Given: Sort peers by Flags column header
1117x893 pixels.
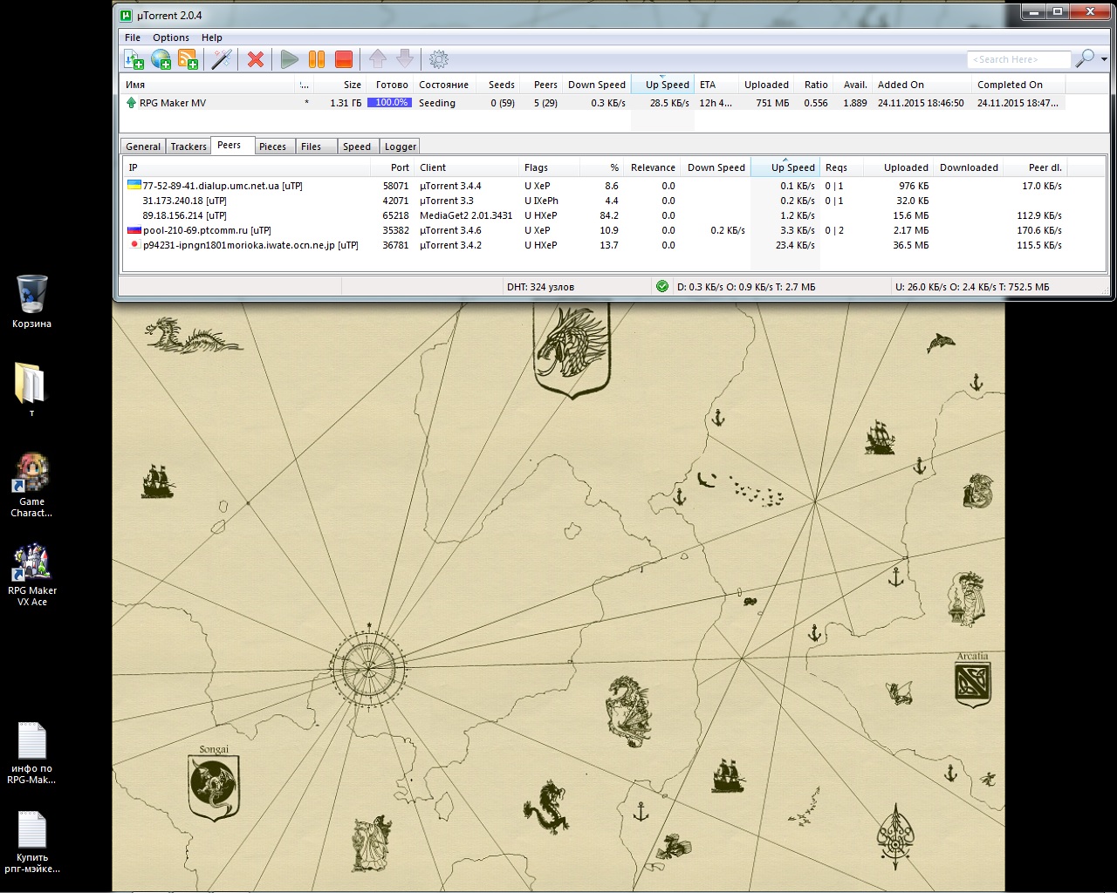Looking at the screenshot, I should click(x=549, y=167).
